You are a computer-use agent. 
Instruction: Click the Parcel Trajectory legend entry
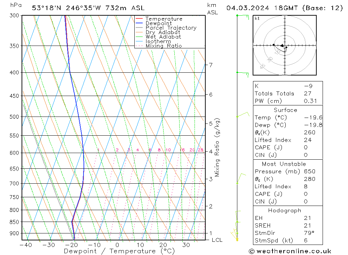166,28
